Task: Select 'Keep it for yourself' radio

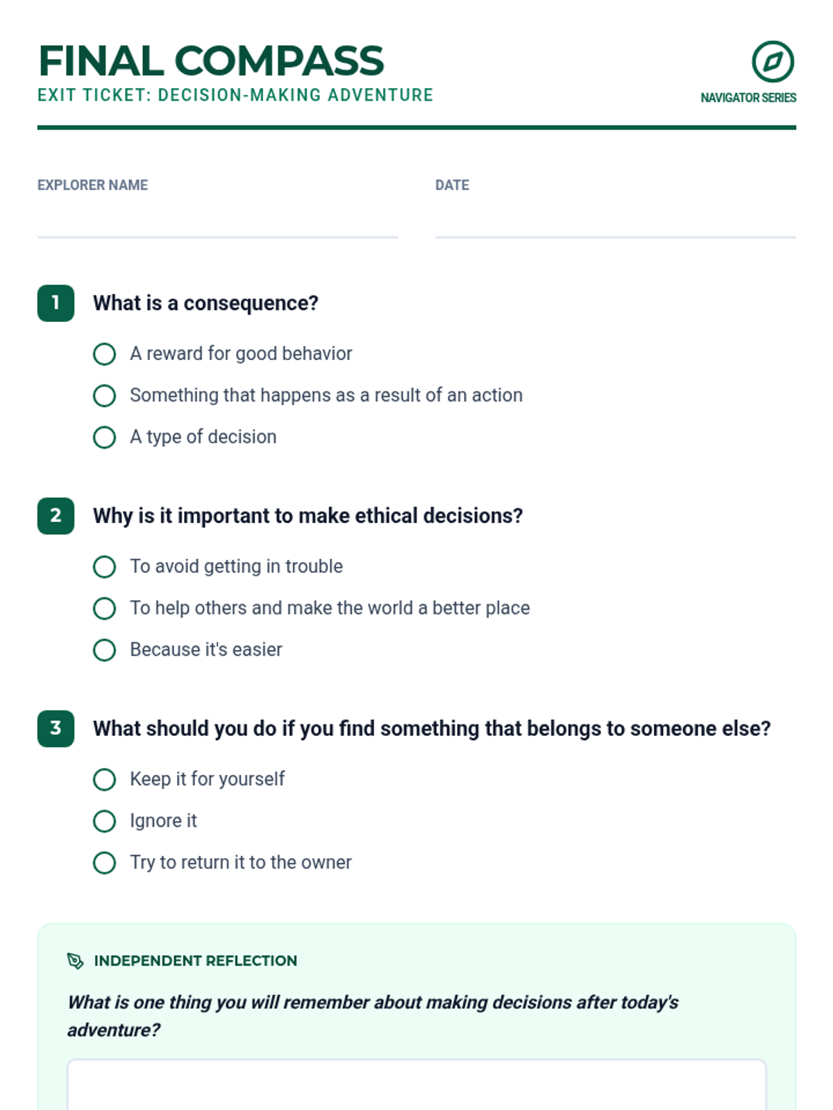Action: (x=105, y=779)
